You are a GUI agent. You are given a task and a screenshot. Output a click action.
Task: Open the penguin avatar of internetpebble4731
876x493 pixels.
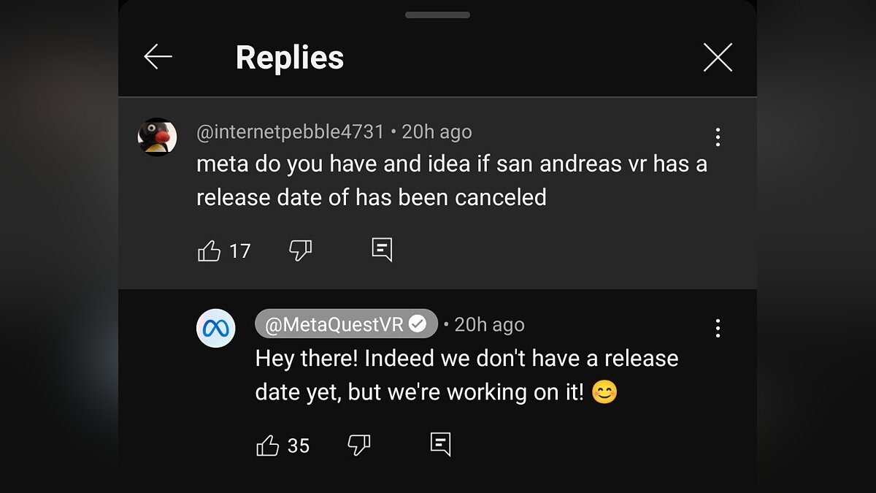[x=157, y=137]
